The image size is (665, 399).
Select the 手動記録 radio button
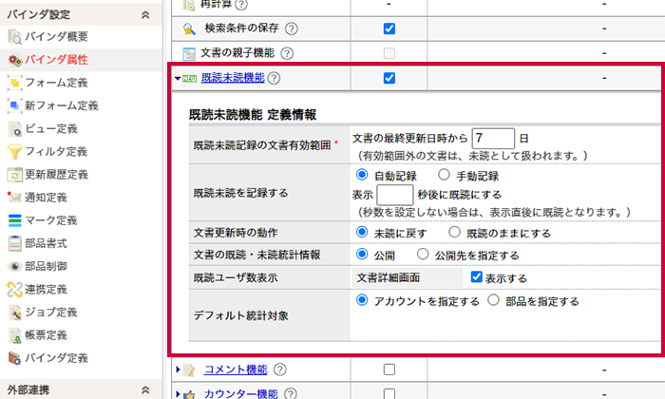pos(444,174)
